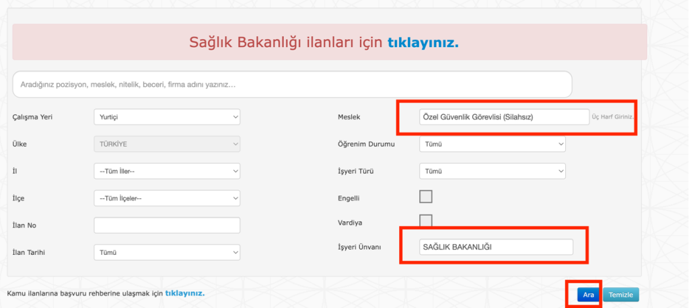Tick the Engelli checkbox
The width and height of the screenshot is (689, 308).
click(x=425, y=196)
